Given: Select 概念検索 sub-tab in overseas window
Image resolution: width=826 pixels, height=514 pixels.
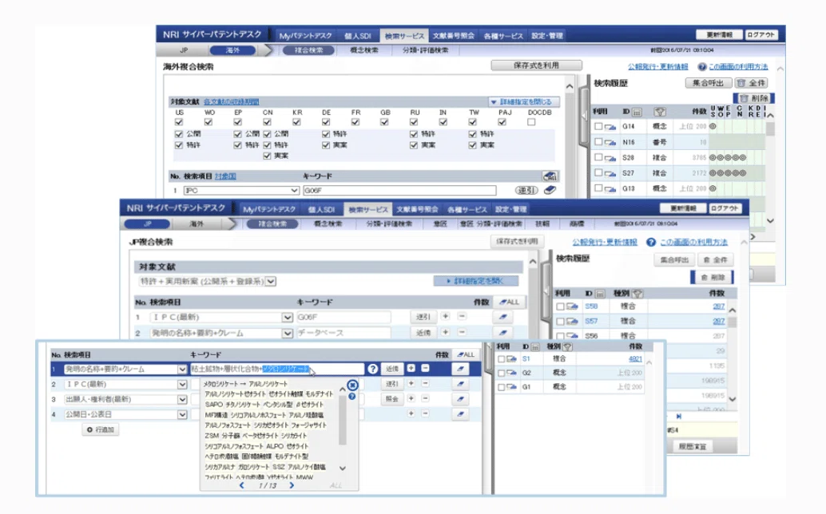Looking at the screenshot, I should pos(364,50).
